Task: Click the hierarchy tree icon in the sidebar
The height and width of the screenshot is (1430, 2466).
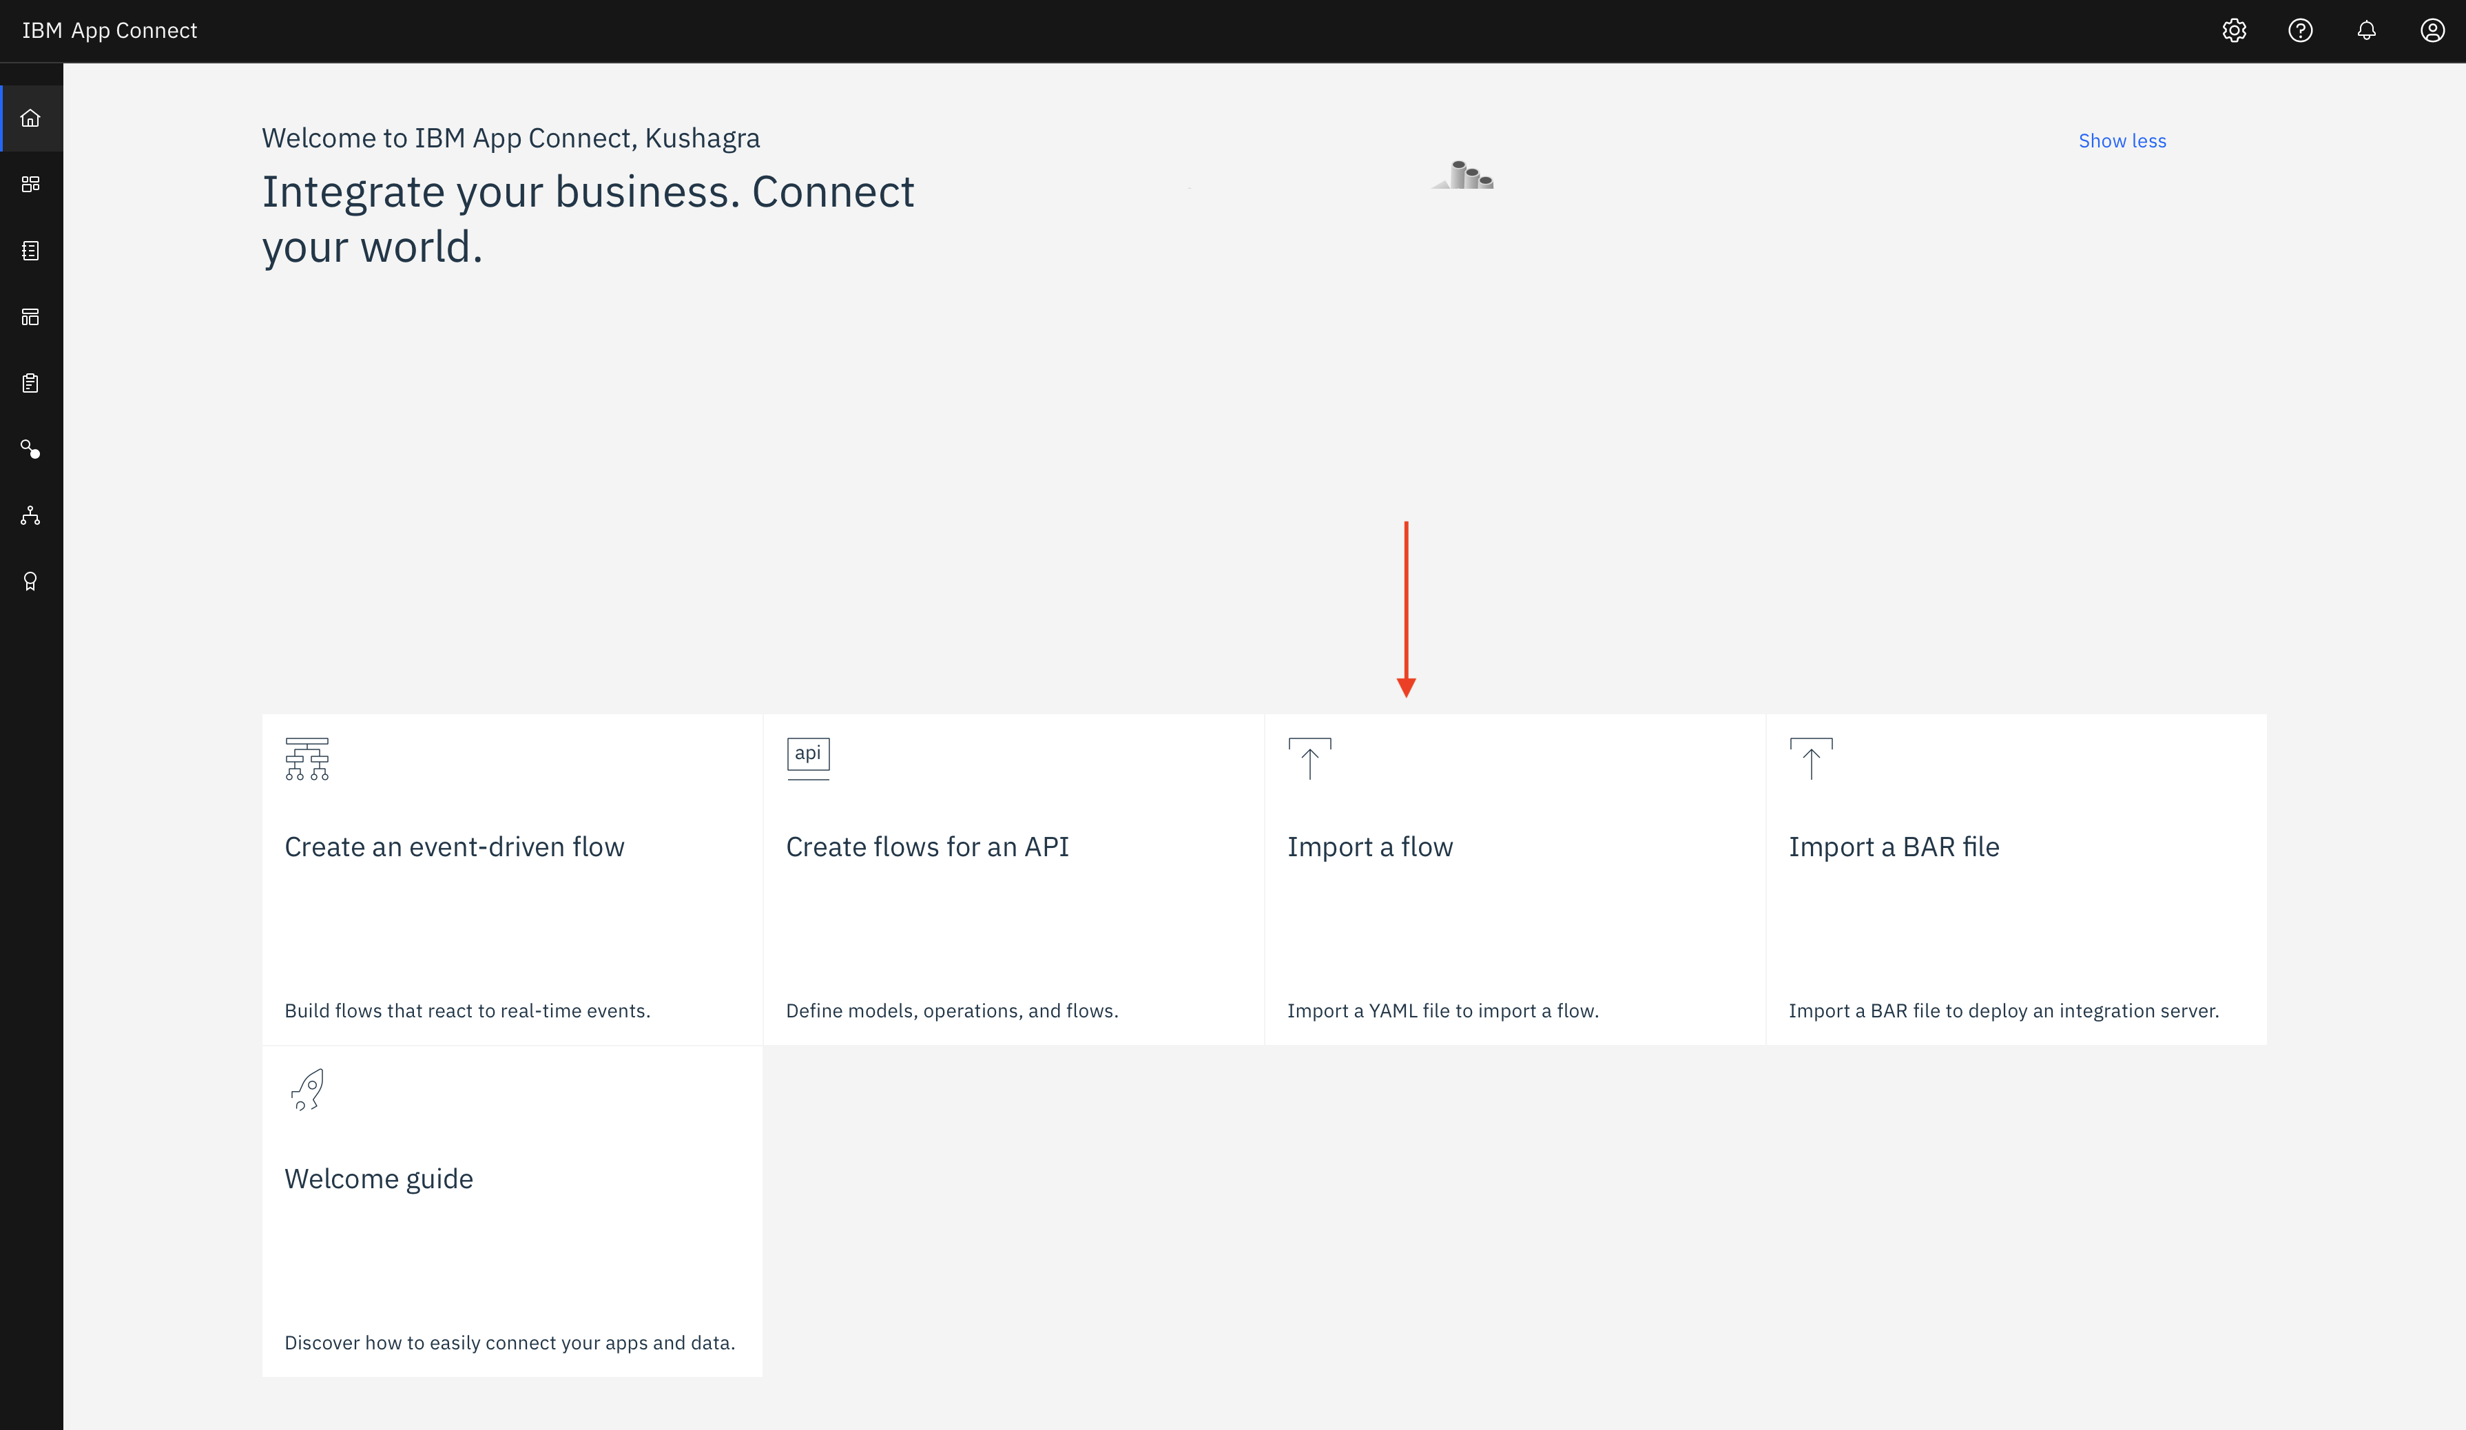Action: 30,515
